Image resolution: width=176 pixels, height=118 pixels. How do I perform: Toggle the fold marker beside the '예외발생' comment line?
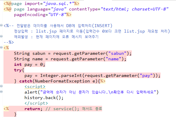coord(1,36)
